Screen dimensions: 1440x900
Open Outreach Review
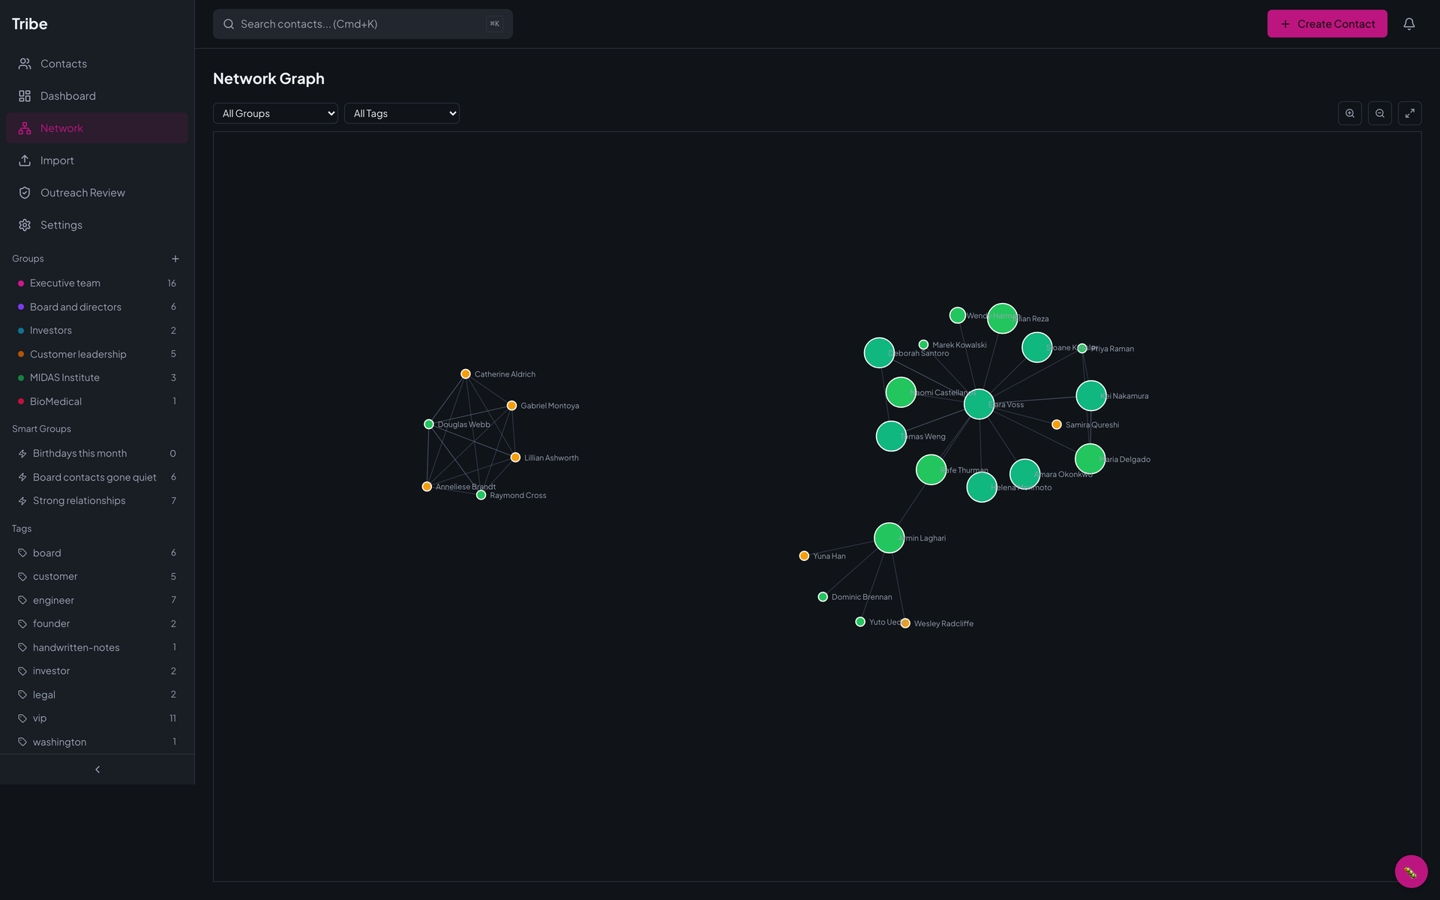(x=97, y=193)
